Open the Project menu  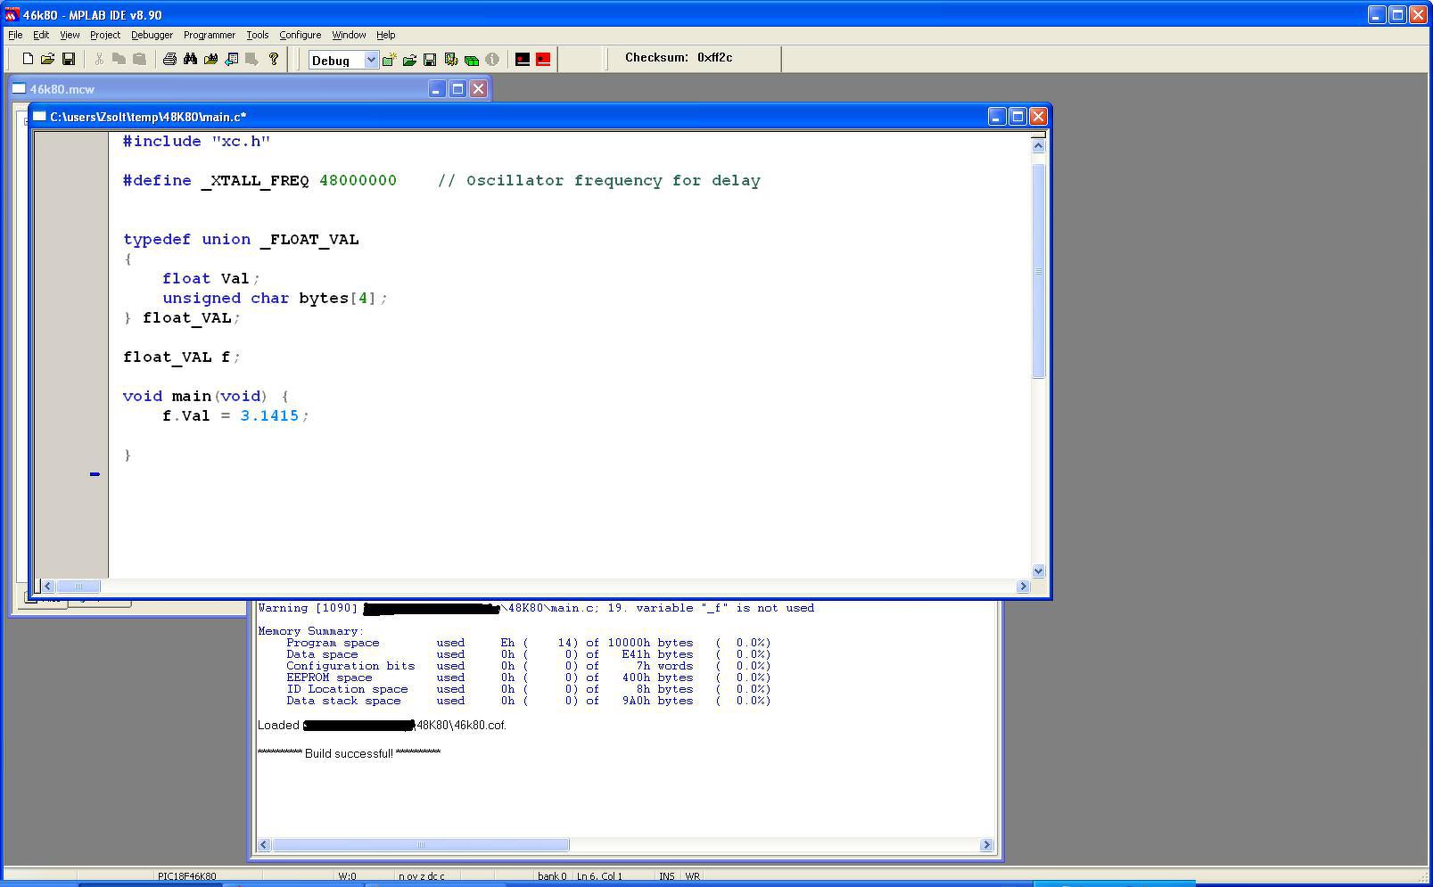(x=105, y=35)
